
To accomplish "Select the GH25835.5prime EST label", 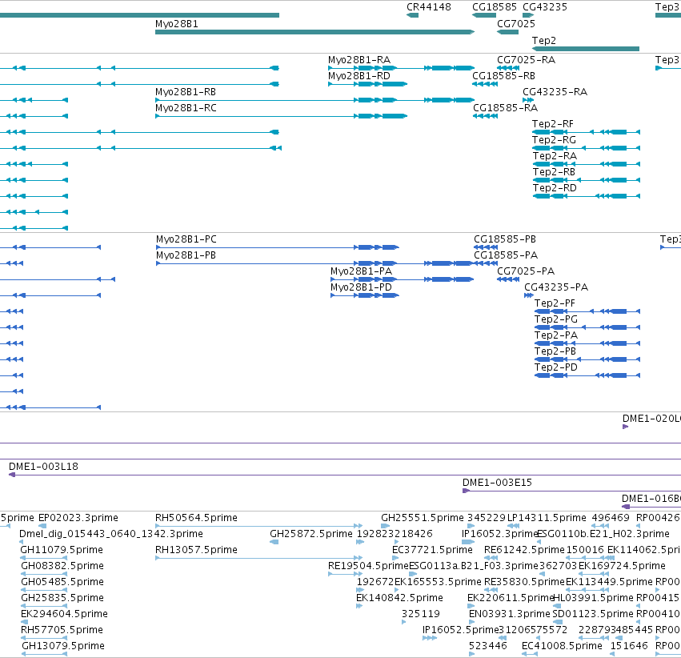I will (62, 598).
